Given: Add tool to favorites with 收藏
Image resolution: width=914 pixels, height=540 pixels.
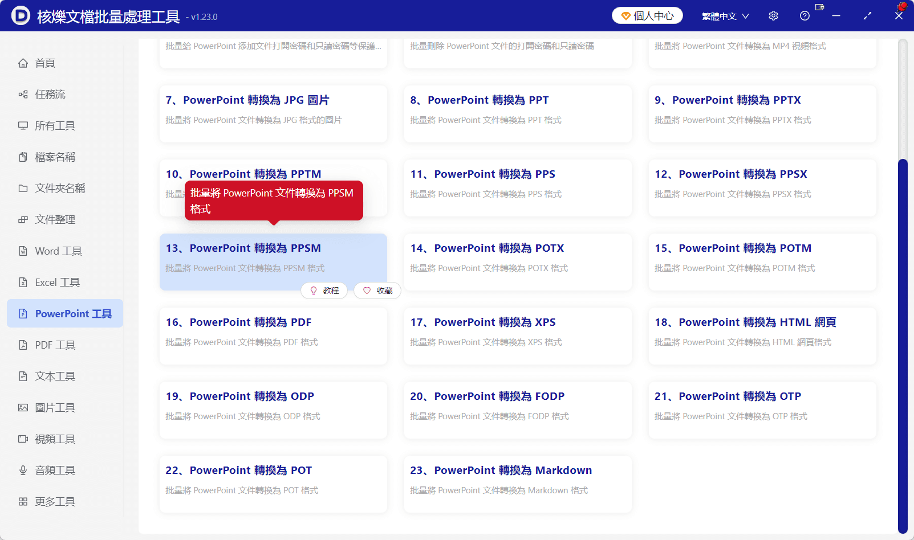Looking at the screenshot, I should [377, 291].
